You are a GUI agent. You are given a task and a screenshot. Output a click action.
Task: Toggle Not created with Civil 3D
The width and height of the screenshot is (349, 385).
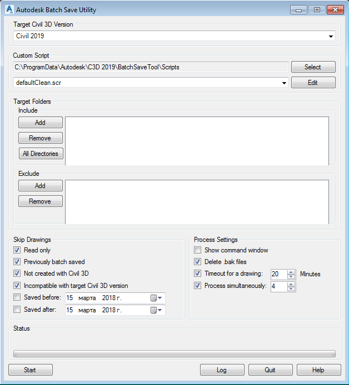coord(17,273)
